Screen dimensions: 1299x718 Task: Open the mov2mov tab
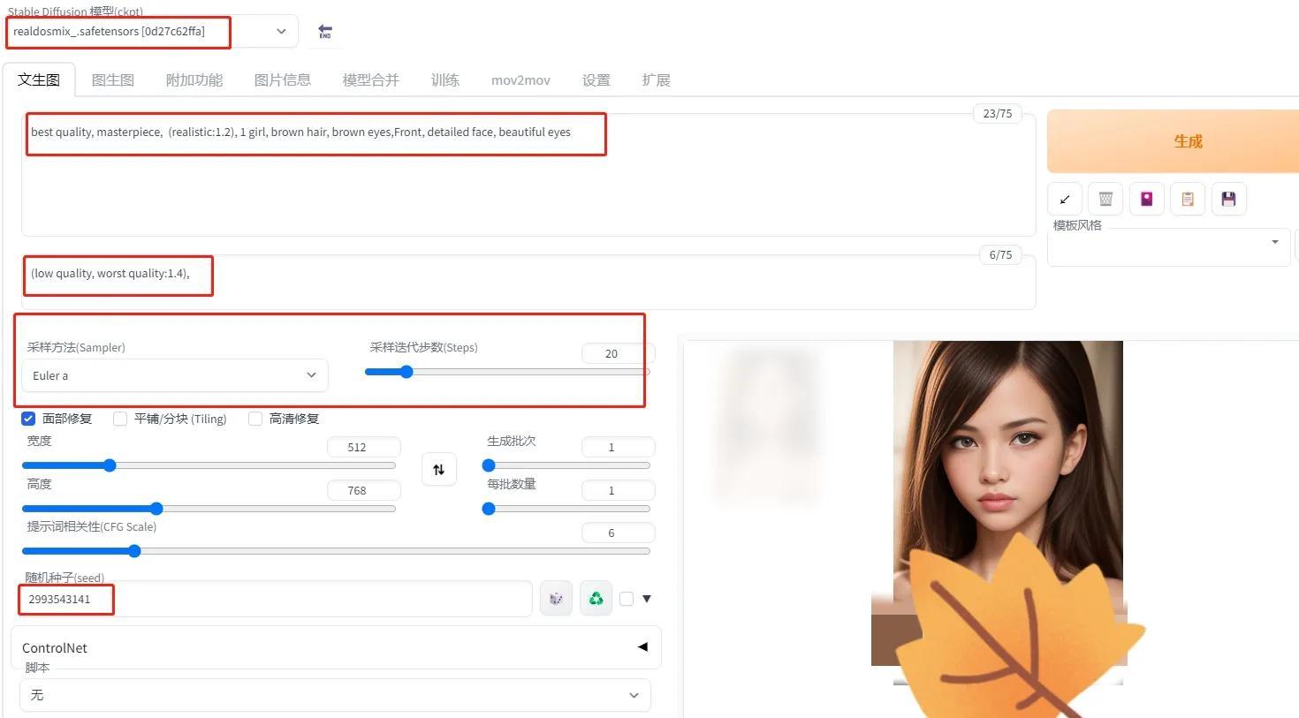coord(520,79)
